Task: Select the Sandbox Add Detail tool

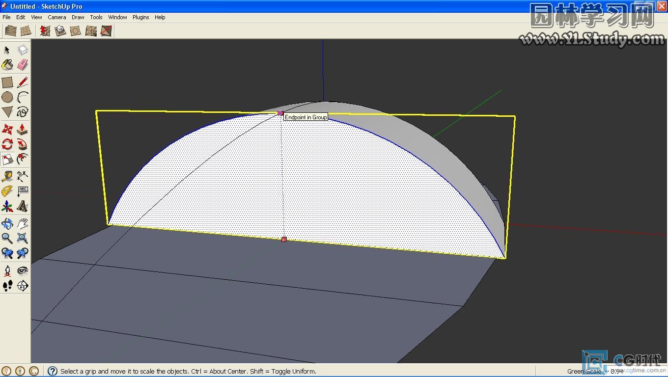Action: (91, 31)
